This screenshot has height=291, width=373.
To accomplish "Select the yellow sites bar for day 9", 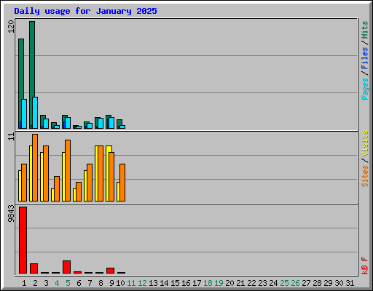I will point(108,173).
